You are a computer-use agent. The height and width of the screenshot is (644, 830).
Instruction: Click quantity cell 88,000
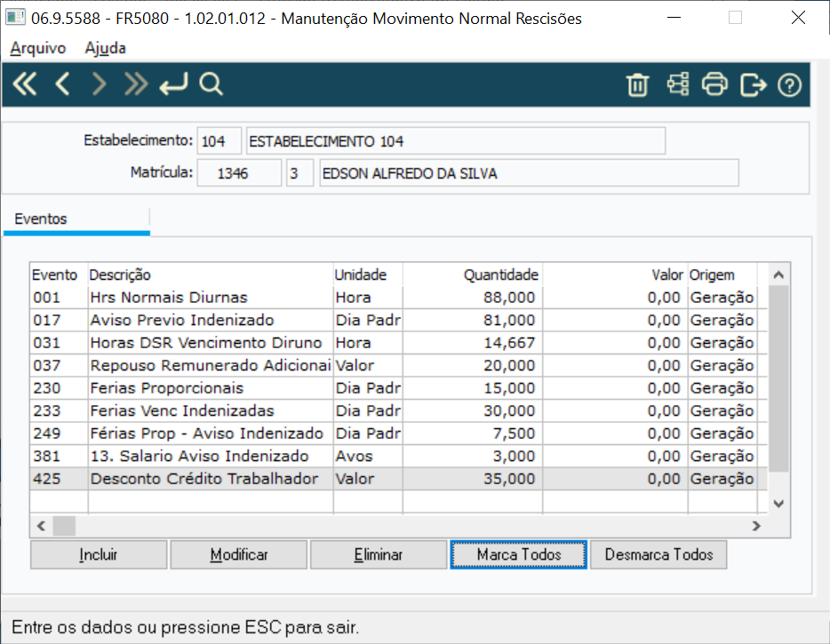(x=473, y=298)
